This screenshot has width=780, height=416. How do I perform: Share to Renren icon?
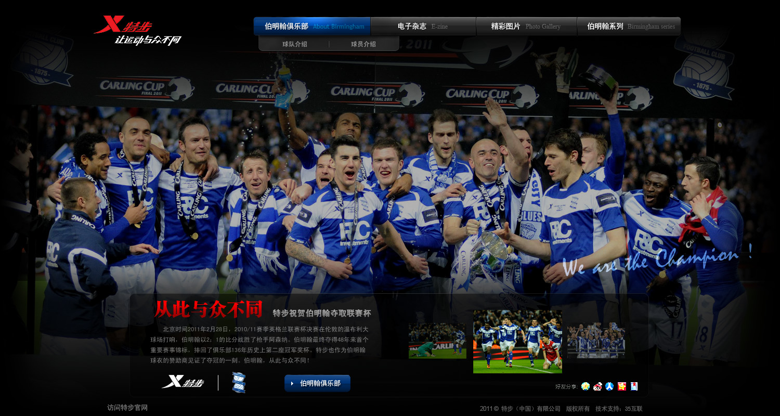point(609,386)
